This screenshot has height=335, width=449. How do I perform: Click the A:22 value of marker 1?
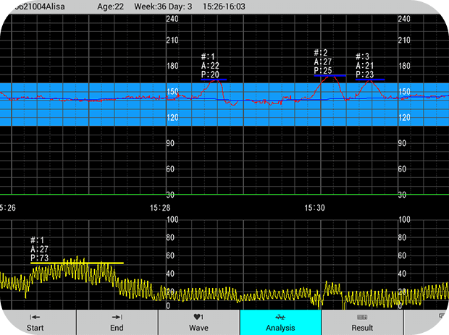pos(211,66)
